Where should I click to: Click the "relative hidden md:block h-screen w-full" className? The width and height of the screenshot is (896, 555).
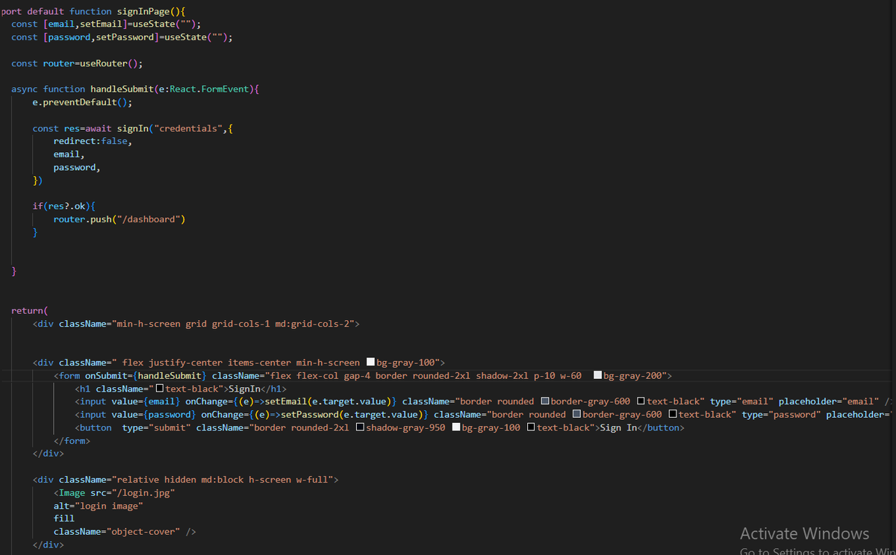223,480
